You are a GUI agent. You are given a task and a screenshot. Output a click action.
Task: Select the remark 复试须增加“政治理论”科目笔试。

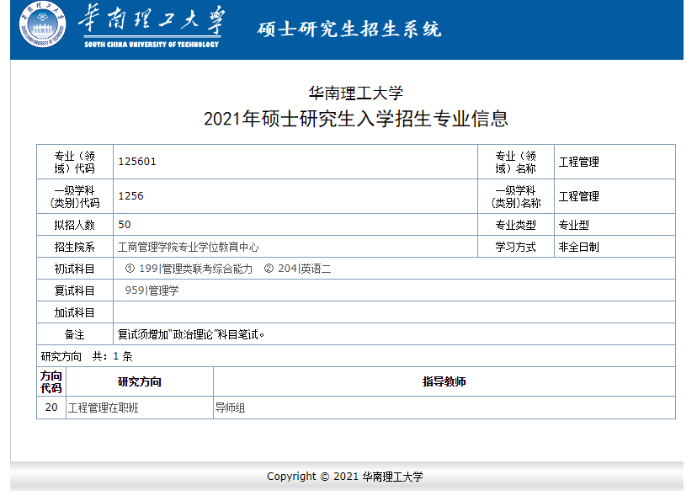(x=191, y=334)
